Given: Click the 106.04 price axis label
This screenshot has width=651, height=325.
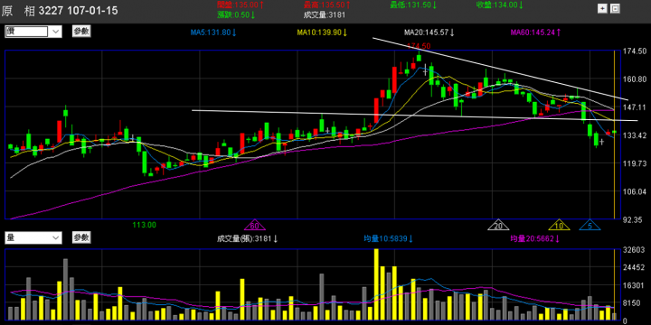Looking at the screenshot, I should [x=635, y=192].
